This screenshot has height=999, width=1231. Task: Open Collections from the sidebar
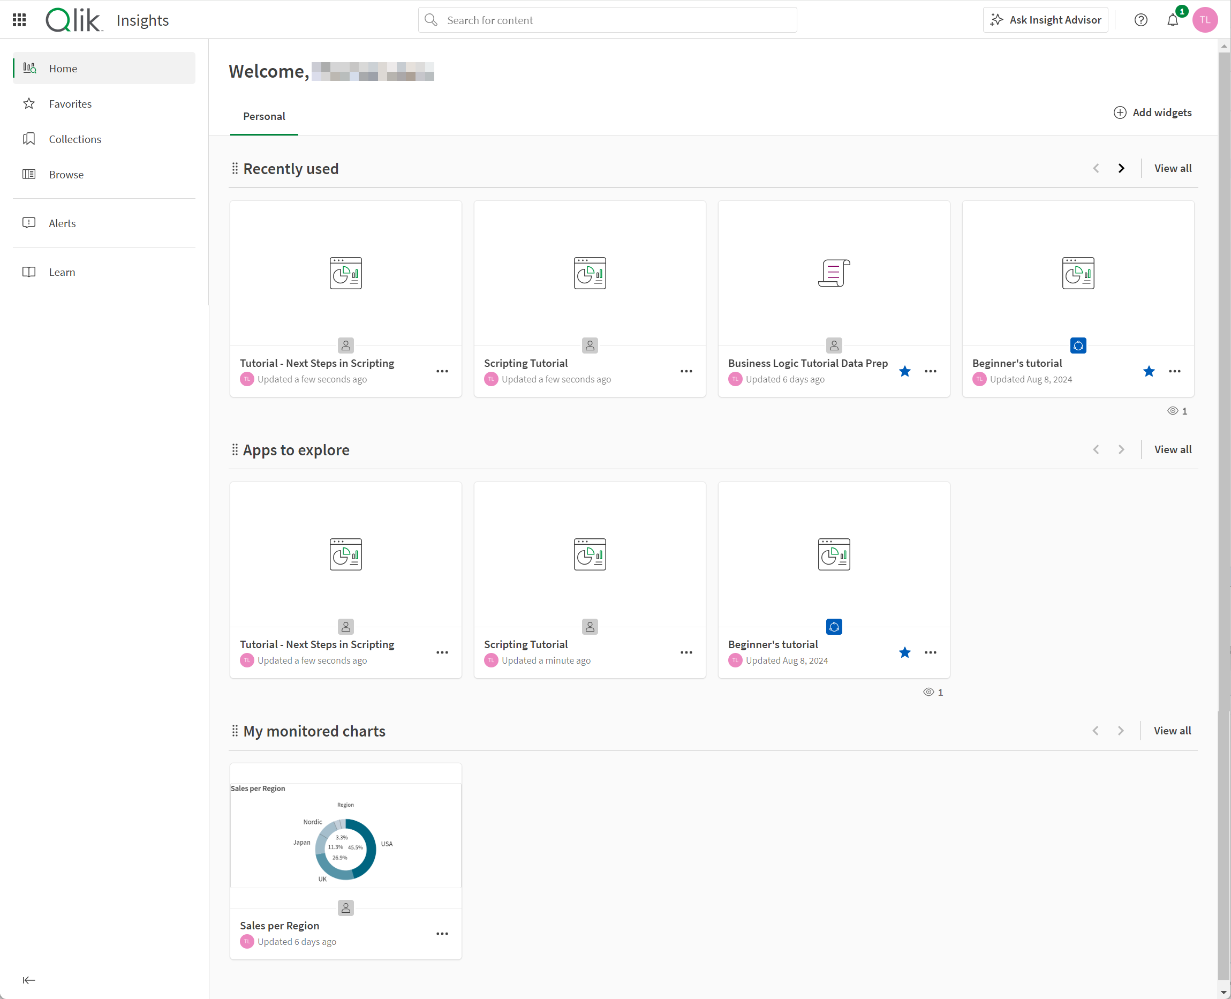pyautogui.click(x=74, y=139)
